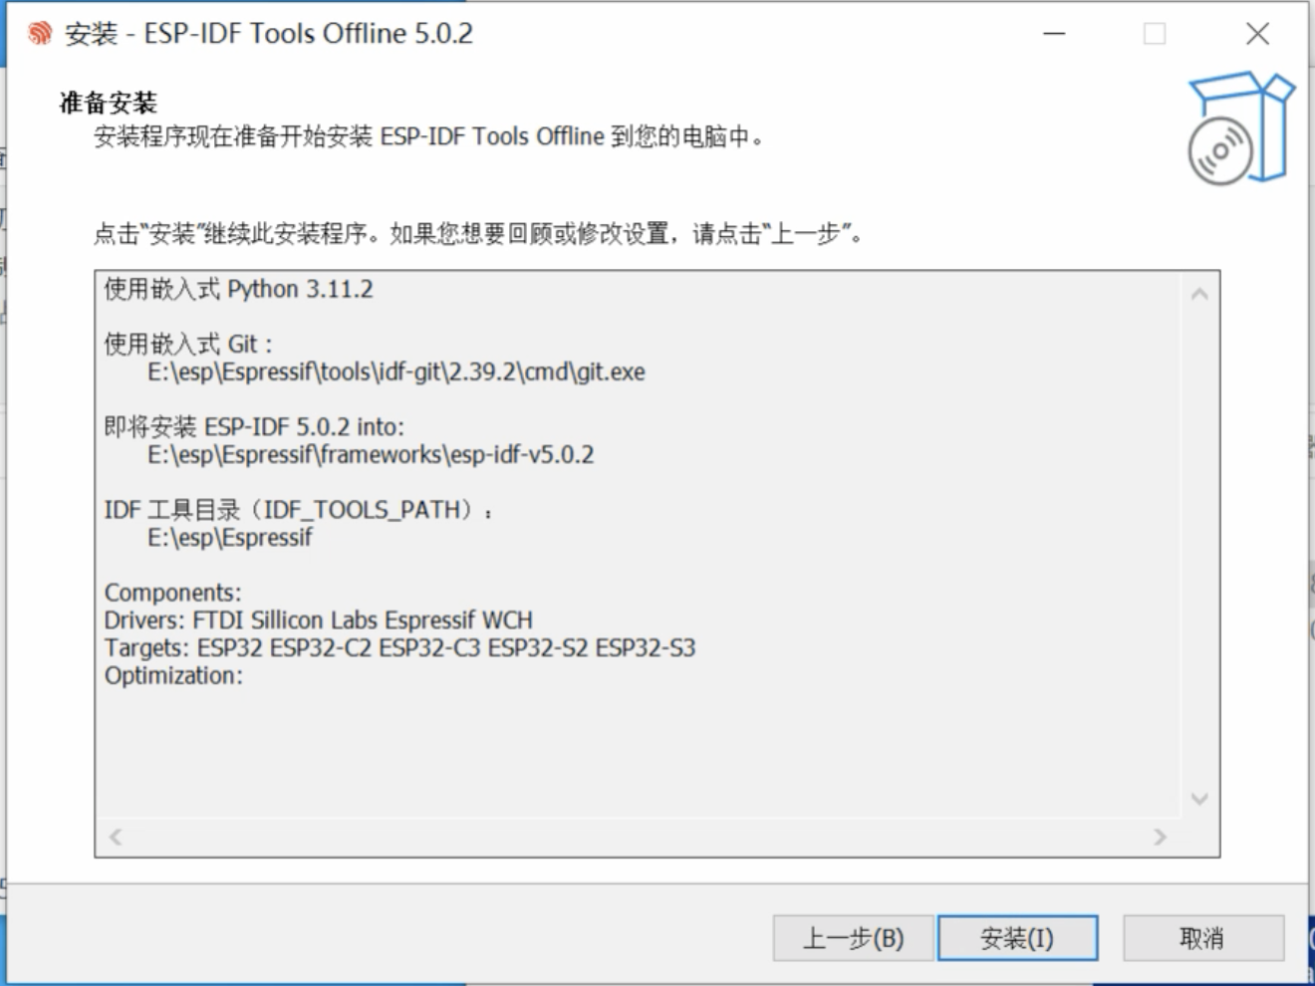1315x986 pixels.
Task: Click the horizontal scrollbar track below the summary
Action: [x=638, y=835]
